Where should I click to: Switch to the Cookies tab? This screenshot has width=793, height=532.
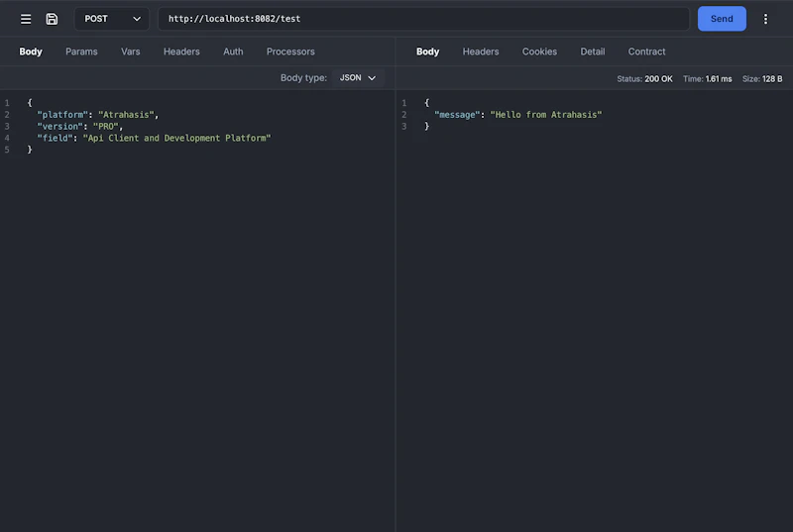pyautogui.click(x=539, y=52)
